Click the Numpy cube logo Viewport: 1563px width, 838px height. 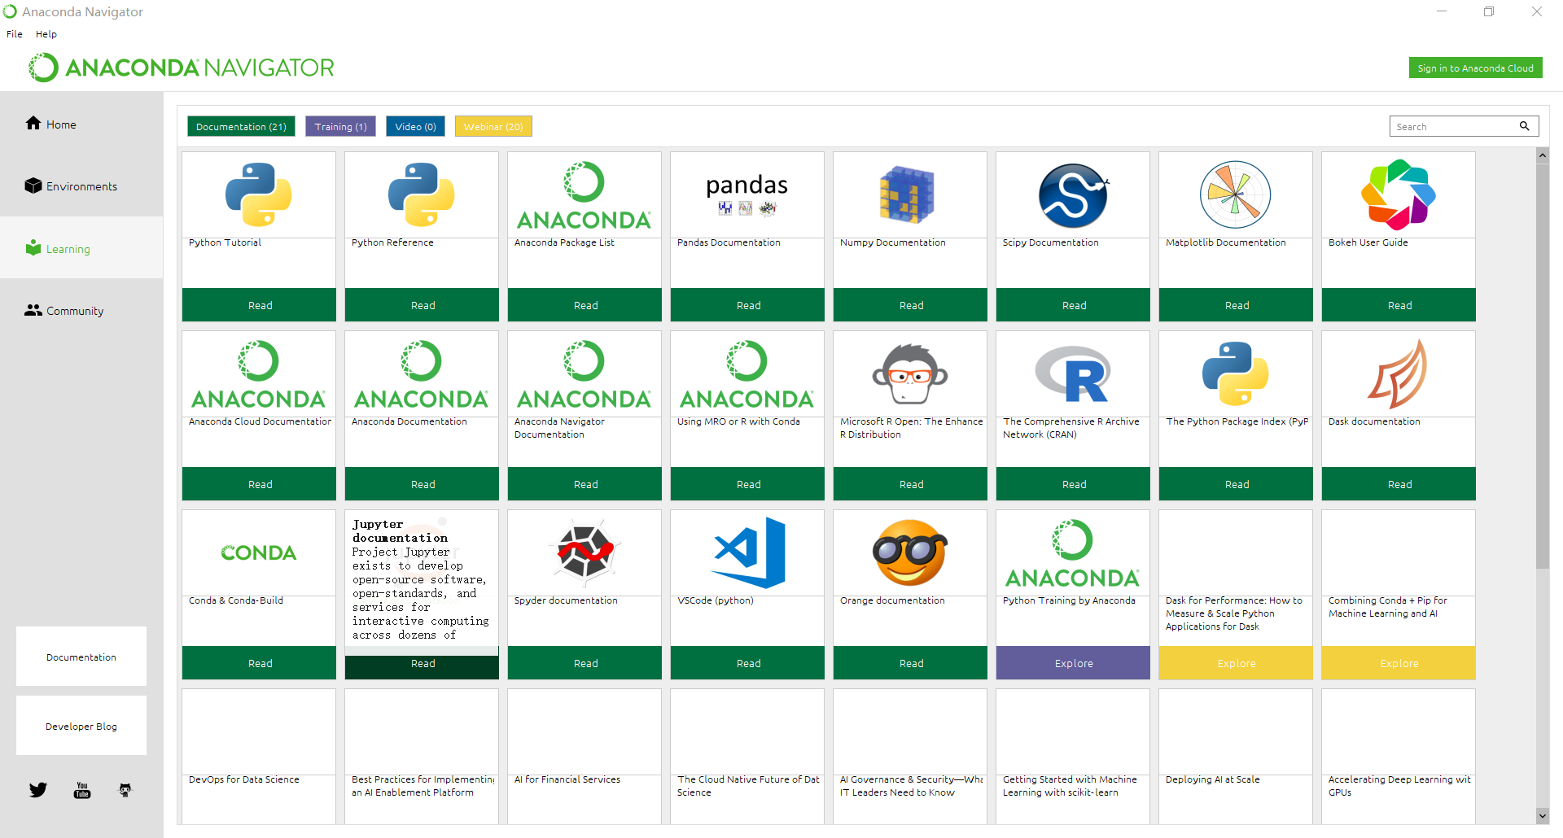pyautogui.click(x=907, y=194)
